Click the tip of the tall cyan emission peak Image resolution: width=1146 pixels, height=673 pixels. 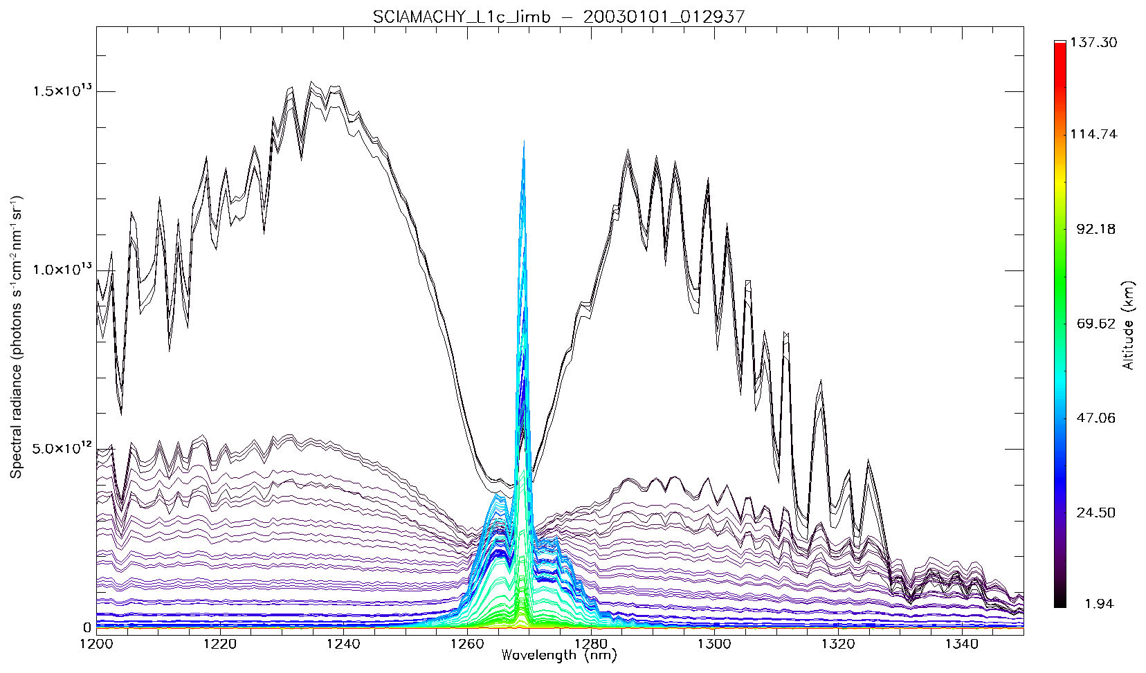(x=524, y=142)
